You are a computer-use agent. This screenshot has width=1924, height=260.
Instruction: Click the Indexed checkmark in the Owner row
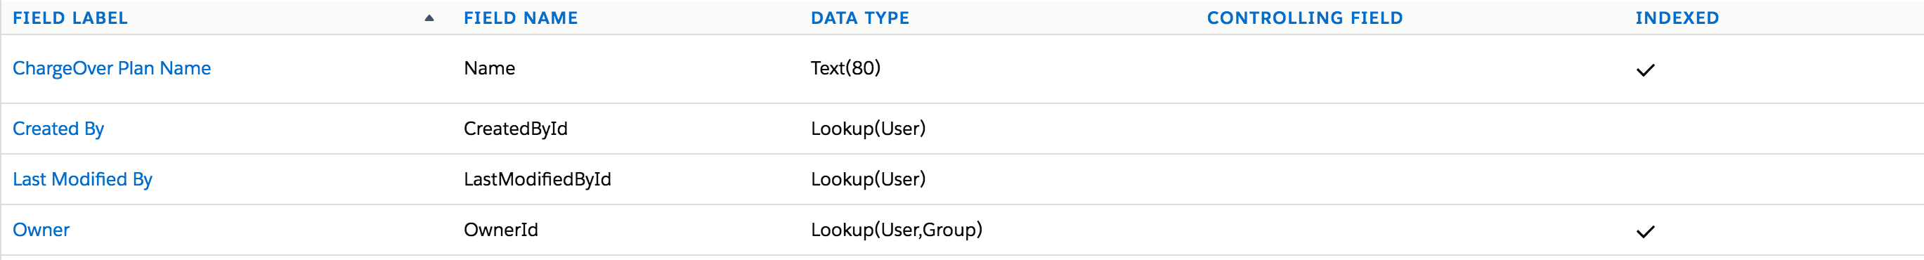[1646, 232]
